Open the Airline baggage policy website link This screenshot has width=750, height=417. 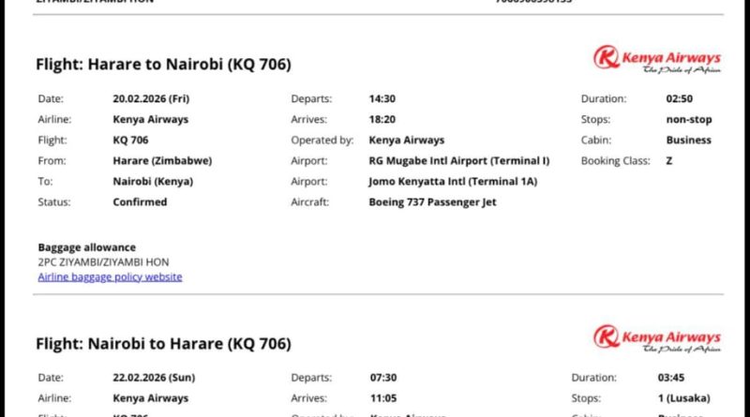[x=110, y=276]
